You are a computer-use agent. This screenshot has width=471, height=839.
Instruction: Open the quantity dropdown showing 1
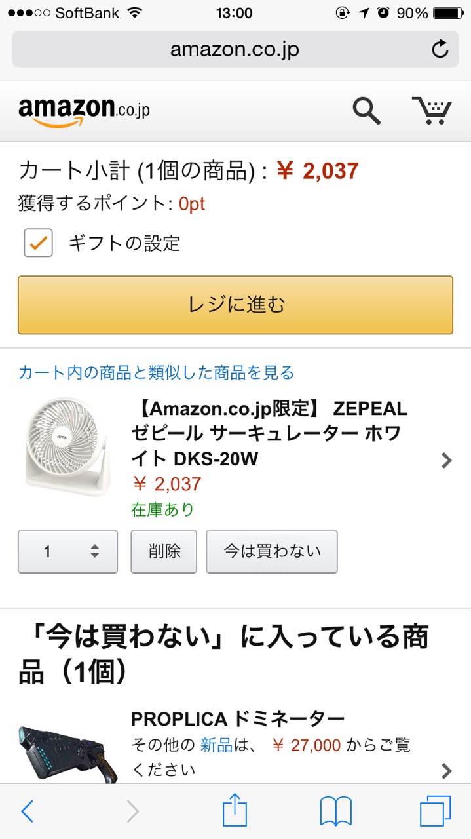click(67, 551)
